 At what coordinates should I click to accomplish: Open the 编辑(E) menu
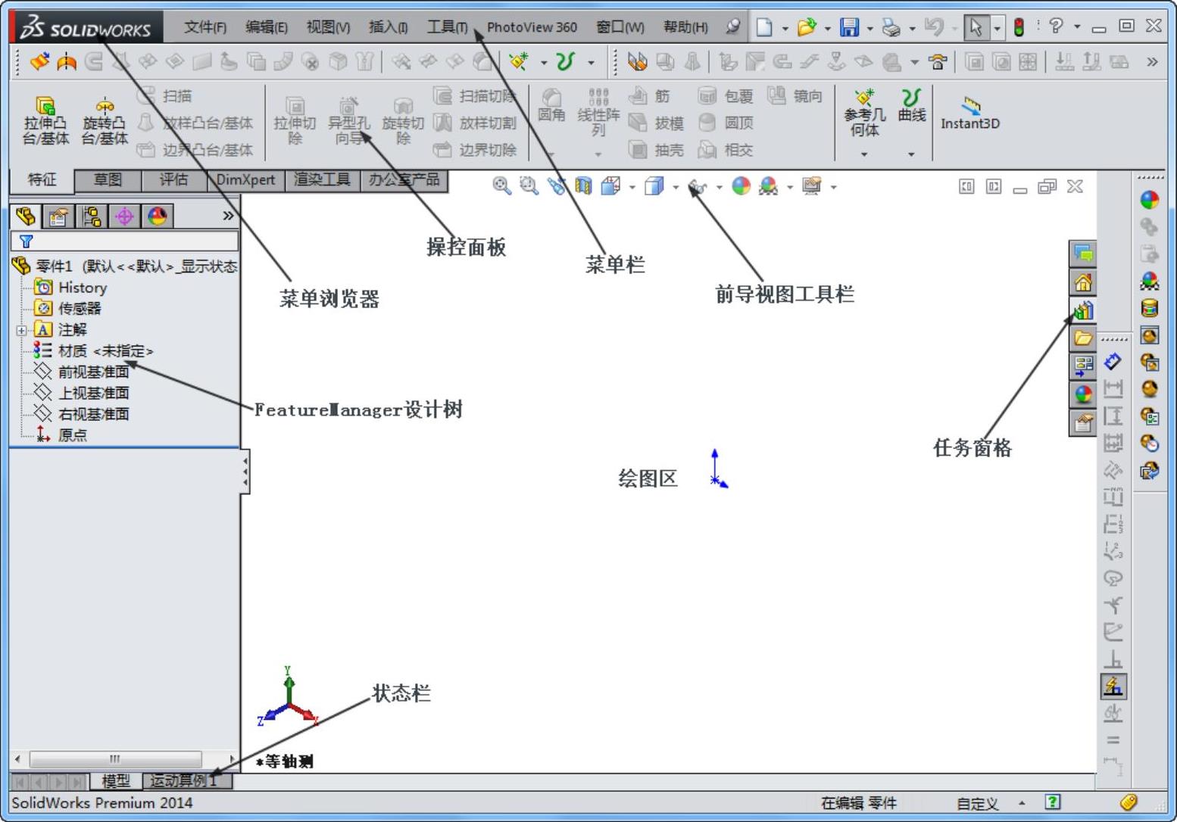tap(266, 27)
